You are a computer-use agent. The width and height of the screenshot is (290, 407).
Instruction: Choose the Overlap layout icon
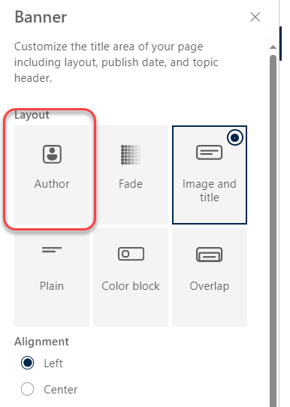pos(210,255)
